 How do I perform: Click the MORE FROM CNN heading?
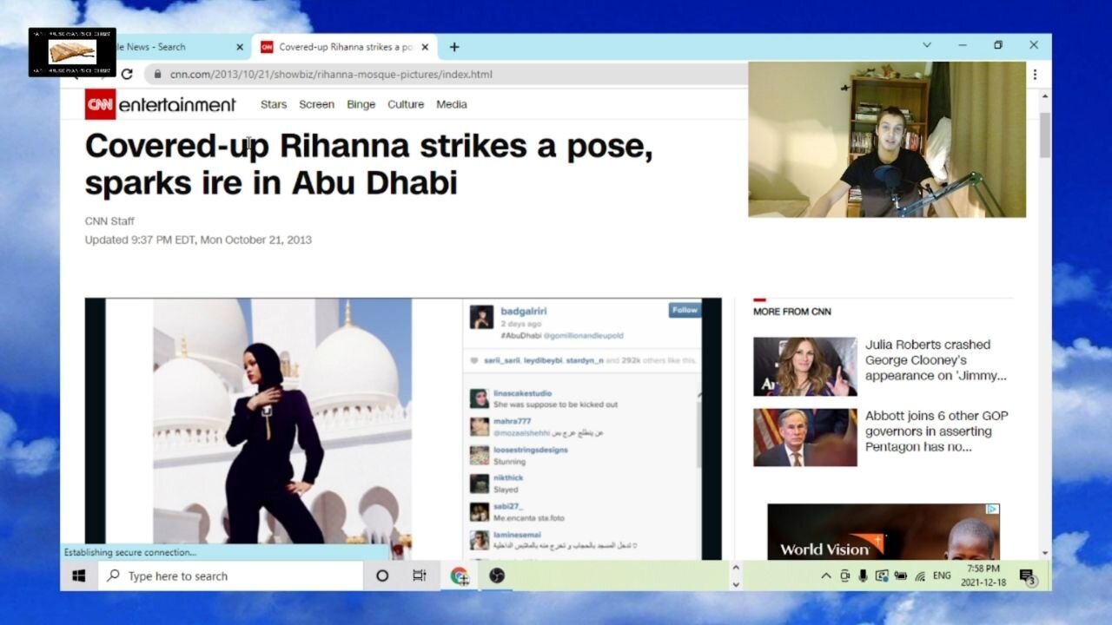(792, 312)
